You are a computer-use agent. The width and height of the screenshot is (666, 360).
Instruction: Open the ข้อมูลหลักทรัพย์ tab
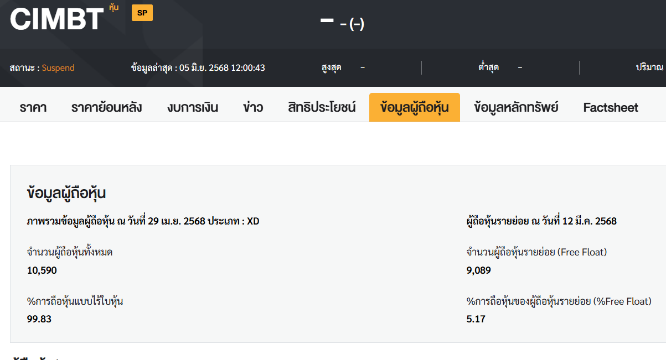(x=516, y=107)
